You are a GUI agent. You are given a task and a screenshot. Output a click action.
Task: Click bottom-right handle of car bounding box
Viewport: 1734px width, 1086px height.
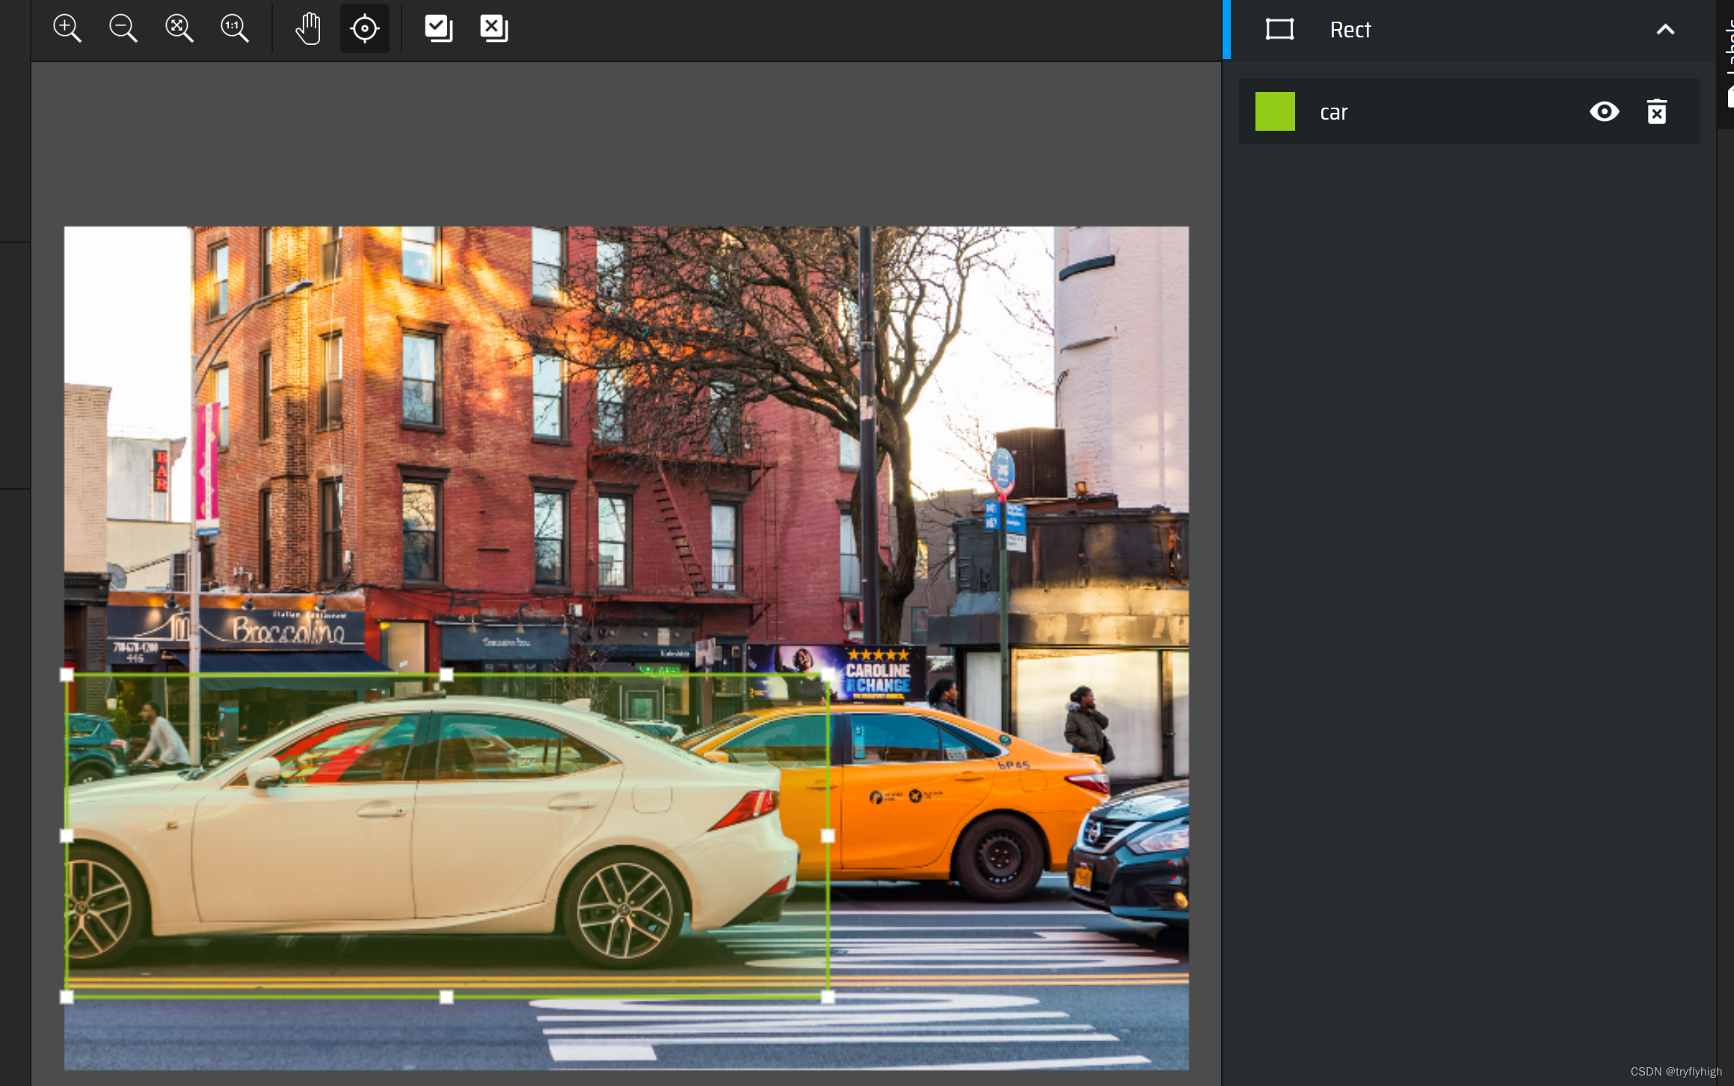(828, 997)
